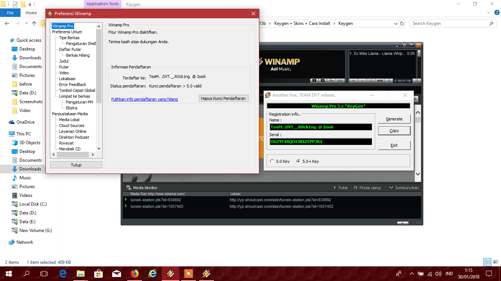Select Media Lokal tree item
Screen dimensions: 501x281
click(69, 120)
